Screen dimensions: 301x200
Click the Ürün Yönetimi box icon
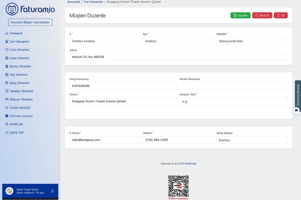pyautogui.click(x=7, y=50)
